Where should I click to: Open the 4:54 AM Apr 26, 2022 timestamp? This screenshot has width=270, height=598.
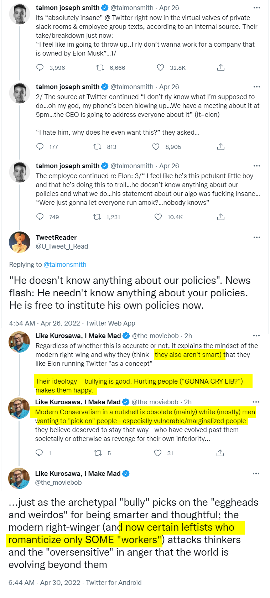pos(45,323)
